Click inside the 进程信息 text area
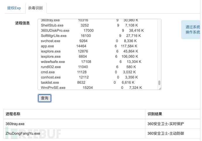 [99, 54]
